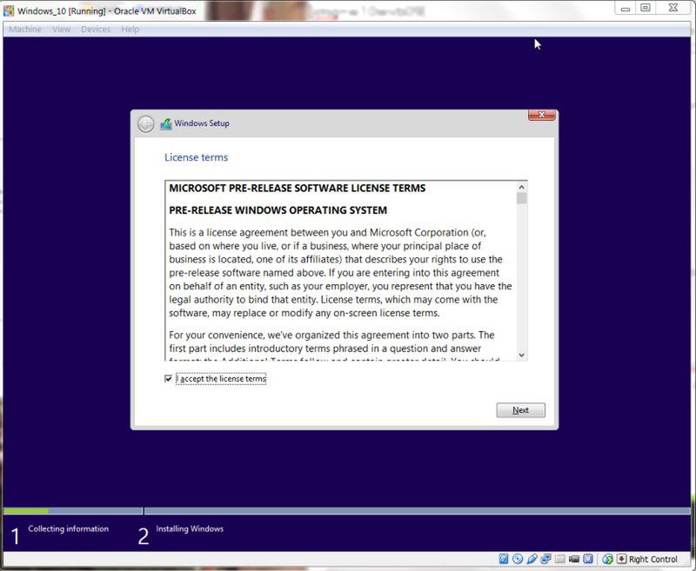Open the Help menu

coord(130,30)
